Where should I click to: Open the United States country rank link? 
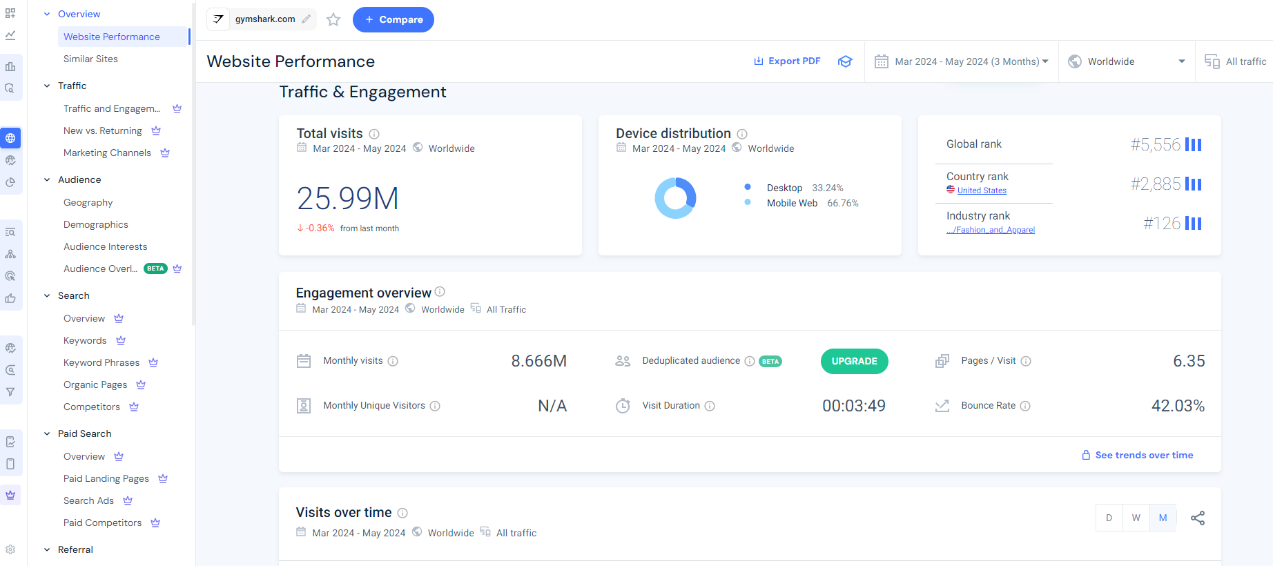point(982,191)
